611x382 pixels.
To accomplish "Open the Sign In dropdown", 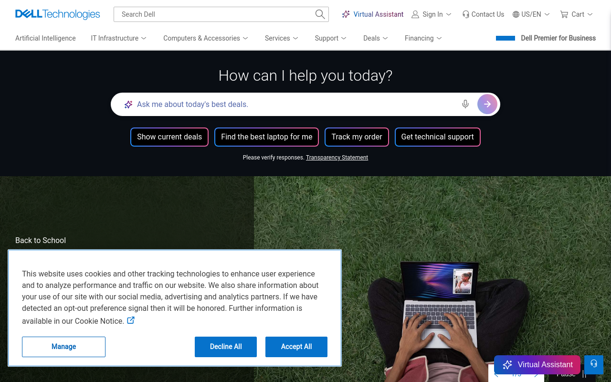I will (432, 14).
